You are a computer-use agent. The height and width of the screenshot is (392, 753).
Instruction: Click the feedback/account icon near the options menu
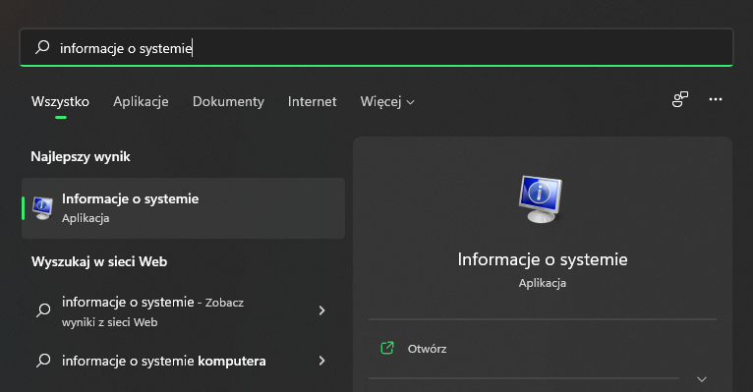[679, 99]
